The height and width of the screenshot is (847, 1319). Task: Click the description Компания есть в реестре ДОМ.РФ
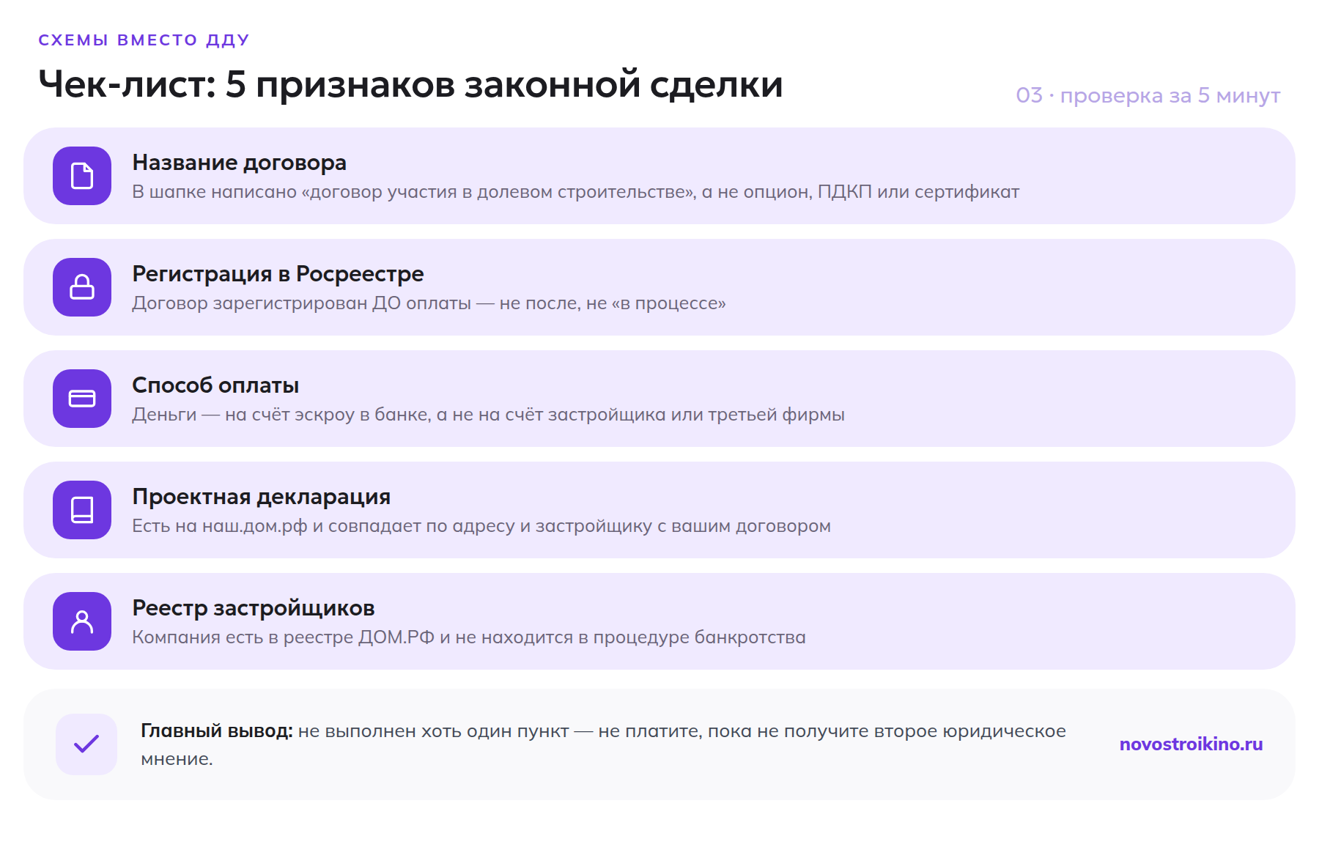[x=469, y=637]
